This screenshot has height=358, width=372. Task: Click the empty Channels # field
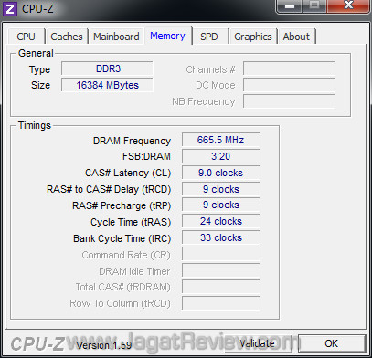[289, 68]
